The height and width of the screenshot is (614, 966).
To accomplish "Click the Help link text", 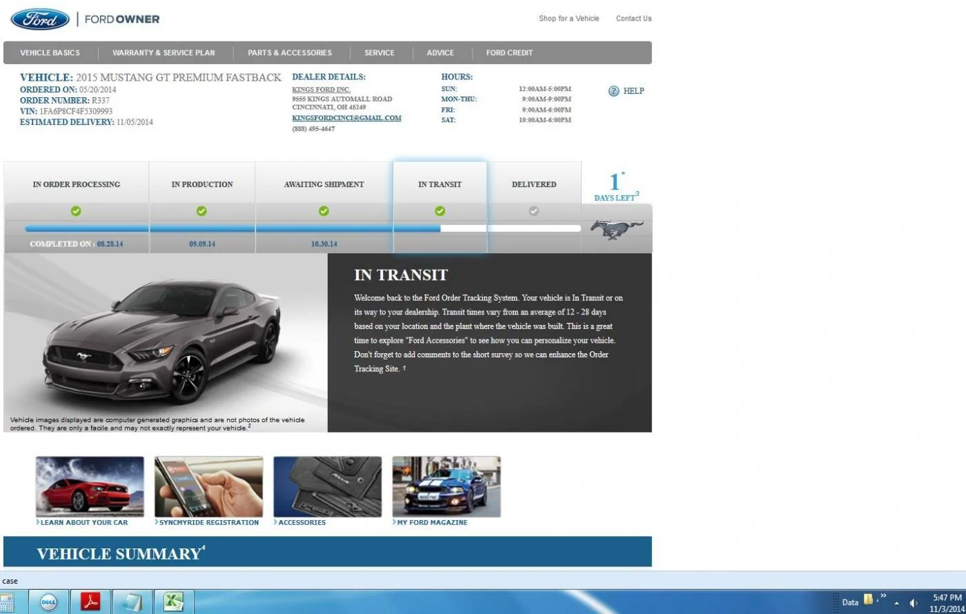I will point(633,91).
